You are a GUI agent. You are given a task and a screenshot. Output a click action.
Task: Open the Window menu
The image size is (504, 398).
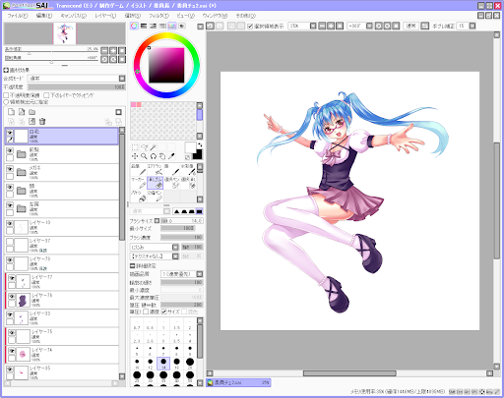pyautogui.click(x=215, y=16)
